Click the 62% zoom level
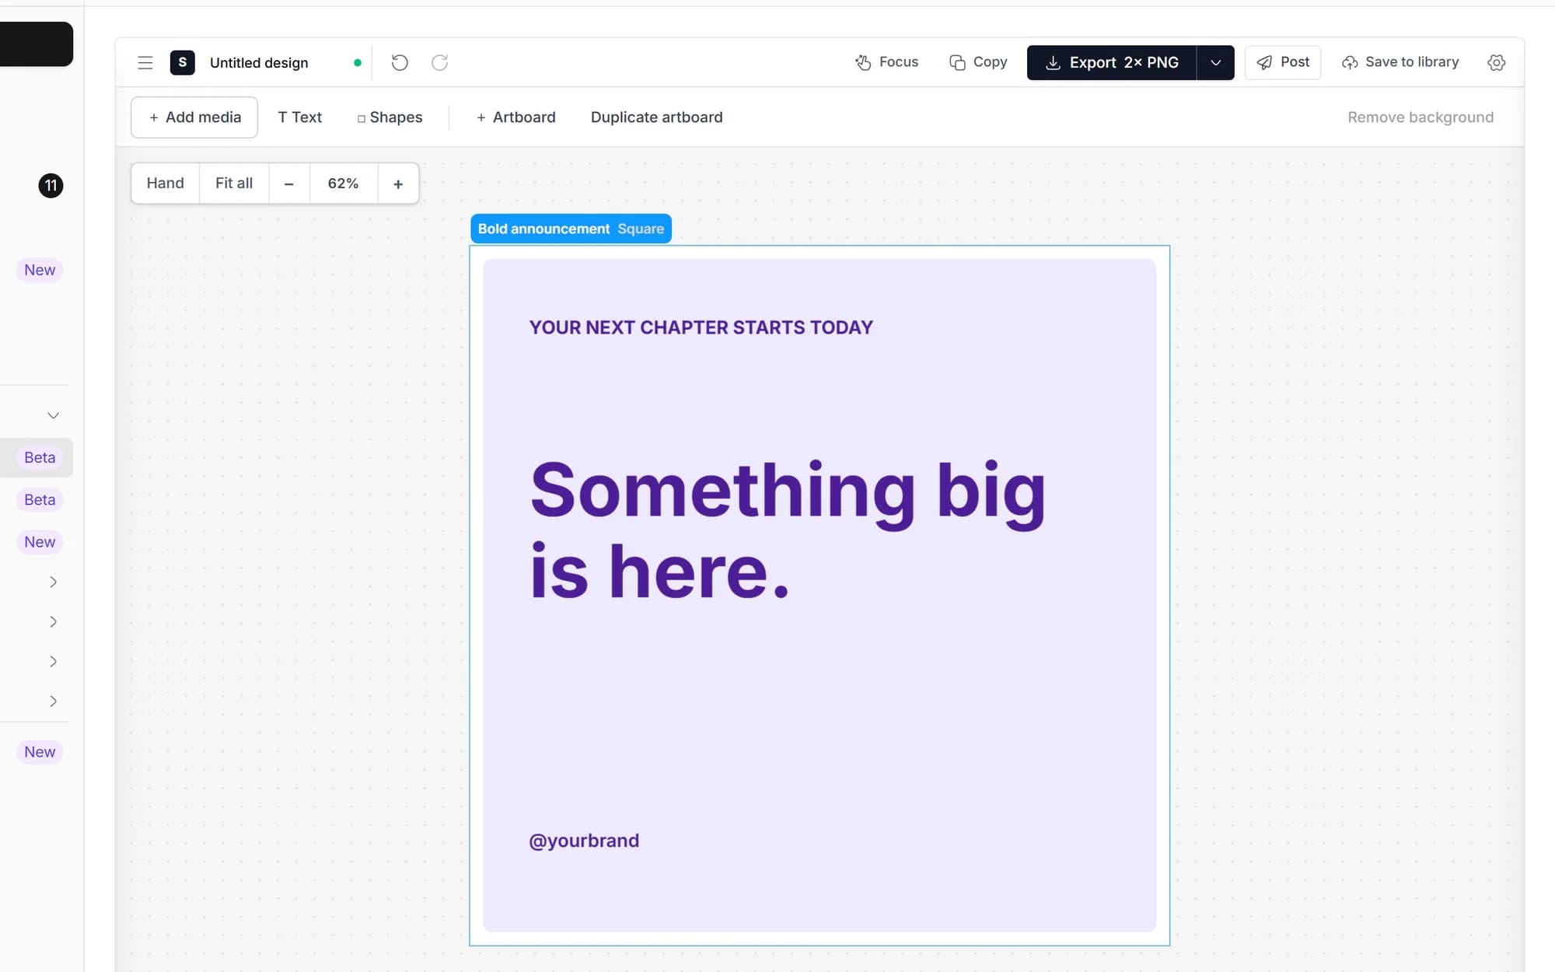Screen dimensions: 1555x972 [x=344, y=184]
